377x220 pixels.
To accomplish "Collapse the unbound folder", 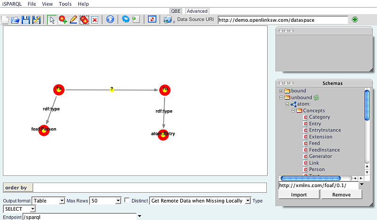I will (x=281, y=98).
